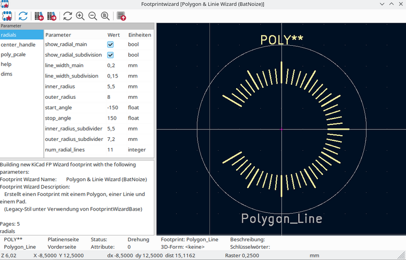406x260 pixels.
Task: Go to previous parameter page
Action: coord(39,16)
